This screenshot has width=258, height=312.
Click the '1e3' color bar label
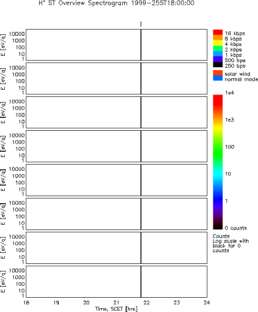(229, 120)
